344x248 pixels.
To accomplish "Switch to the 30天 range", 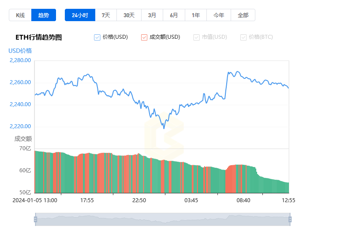I will coord(129,15).
